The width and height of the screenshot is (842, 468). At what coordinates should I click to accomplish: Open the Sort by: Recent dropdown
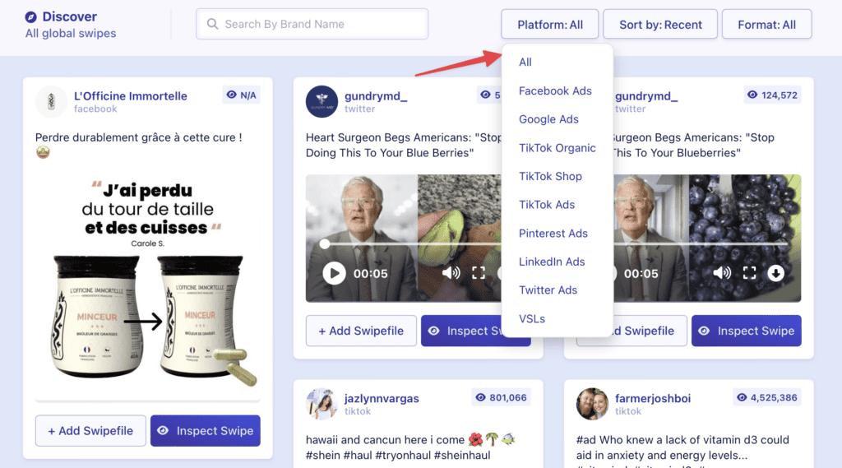tap(660, 24)
